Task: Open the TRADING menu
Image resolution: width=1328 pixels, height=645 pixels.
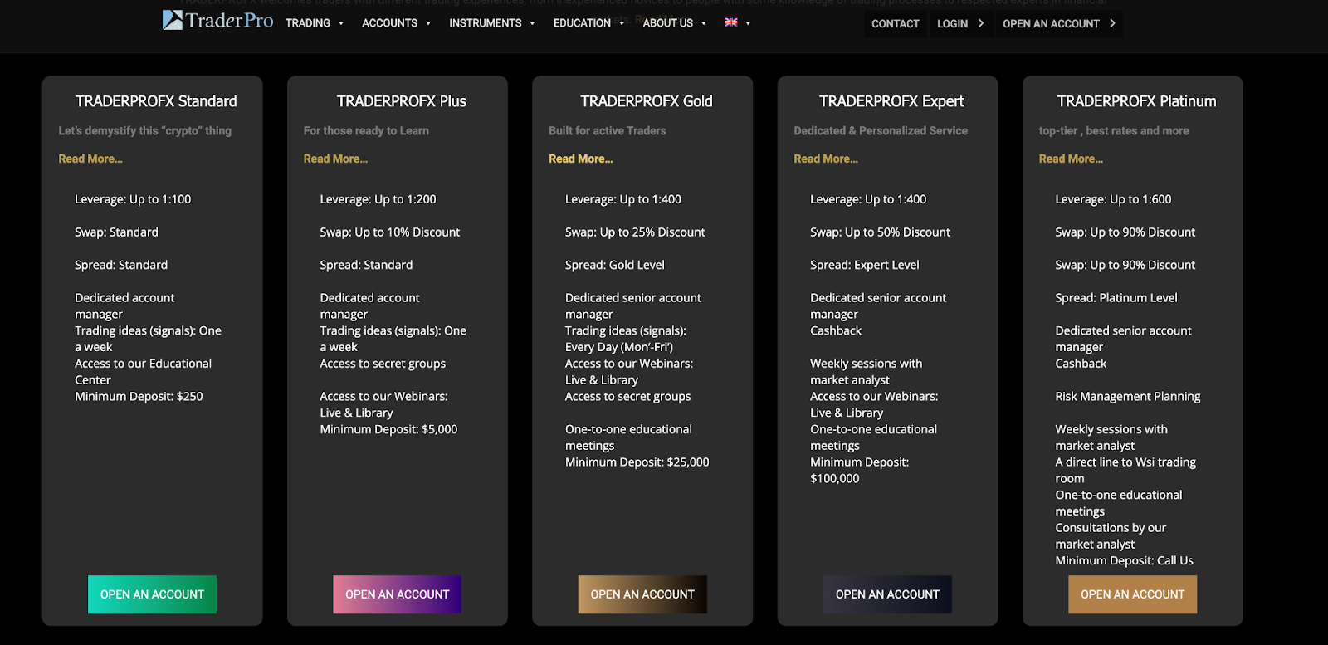Action: click(x=308, y=23)
